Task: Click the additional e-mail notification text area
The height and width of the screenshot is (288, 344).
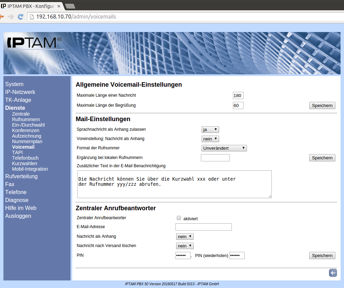Action: pyautogui.click(x=174, y=184)
